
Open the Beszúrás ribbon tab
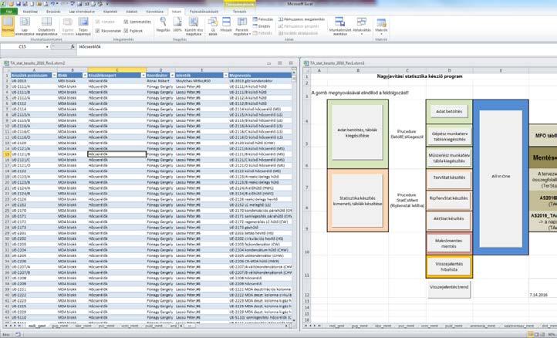[x=53, y=12]
